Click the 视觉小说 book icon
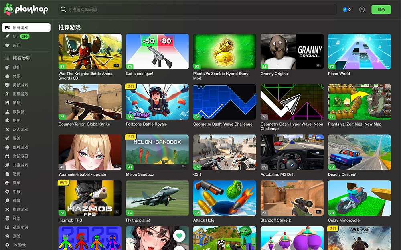401x250 pixels. pyautogui.click(x=7, y=227)
